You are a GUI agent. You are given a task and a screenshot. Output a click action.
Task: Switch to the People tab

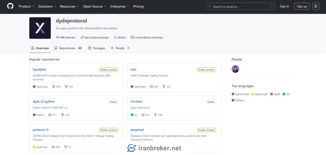(x=120, y=48)
